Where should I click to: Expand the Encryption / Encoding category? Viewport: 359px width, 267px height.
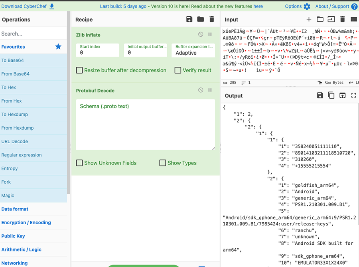[26, 223]
